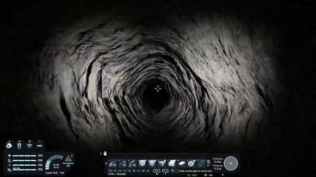The image size is (316, 177).
Task: Select the flat slope block in slot 8
Action: (182, 163)
